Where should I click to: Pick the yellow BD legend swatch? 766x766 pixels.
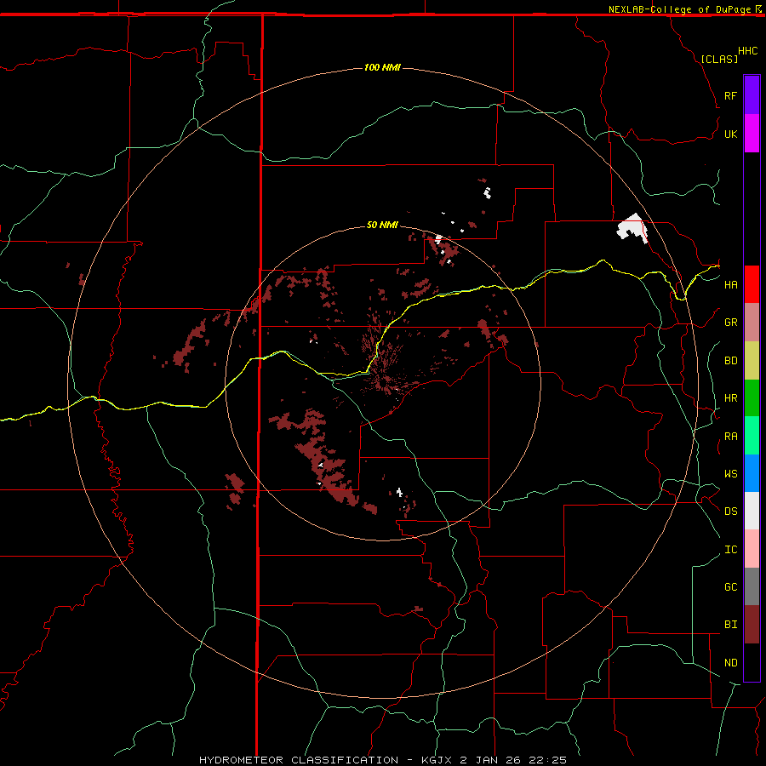[752, 360]
